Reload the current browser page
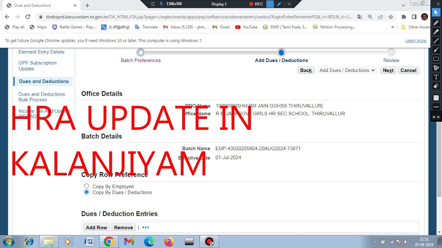Image resolution: width=442 pixels, height=248 pixels. [28, 17]
